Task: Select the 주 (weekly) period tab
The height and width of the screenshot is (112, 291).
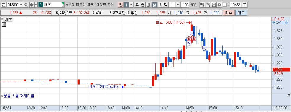Action: pos(137,5)
